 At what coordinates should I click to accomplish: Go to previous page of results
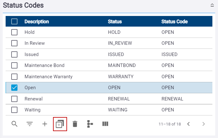coord(188,124)
